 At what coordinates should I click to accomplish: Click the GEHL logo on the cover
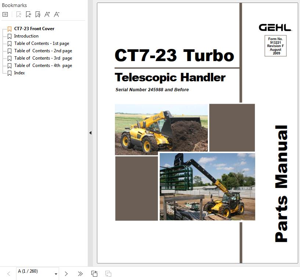[x=275, y=27]
